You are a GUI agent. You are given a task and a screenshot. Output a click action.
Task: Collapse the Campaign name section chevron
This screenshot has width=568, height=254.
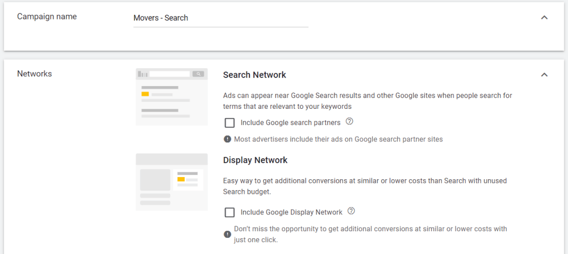click(x=544, y=17)
